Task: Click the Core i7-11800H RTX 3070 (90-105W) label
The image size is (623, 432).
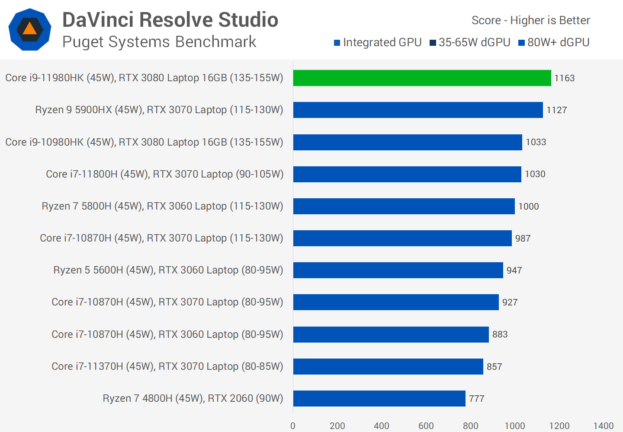Action: (165, 174)
